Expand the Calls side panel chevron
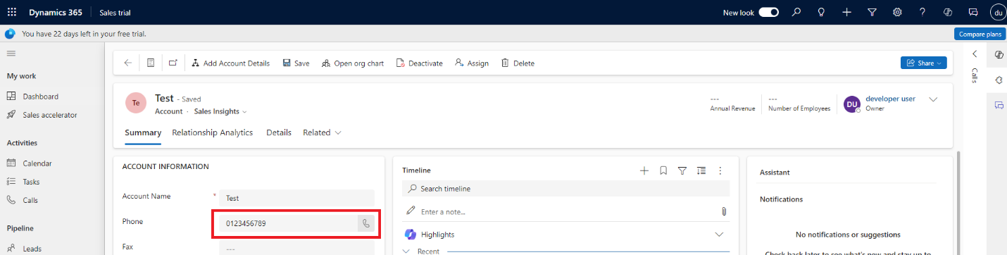This screenshot has height=255, width=1007. pos(975,54)
